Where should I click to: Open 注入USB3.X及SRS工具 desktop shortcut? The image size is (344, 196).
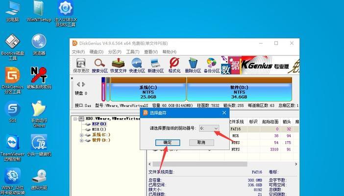pyautogui.click(x=65, y=14)
